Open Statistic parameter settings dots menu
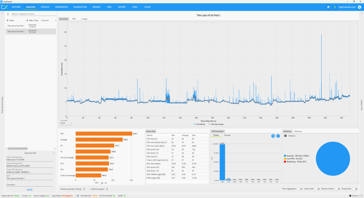Viewport: 364px width, 198px height. pos(84,189)
